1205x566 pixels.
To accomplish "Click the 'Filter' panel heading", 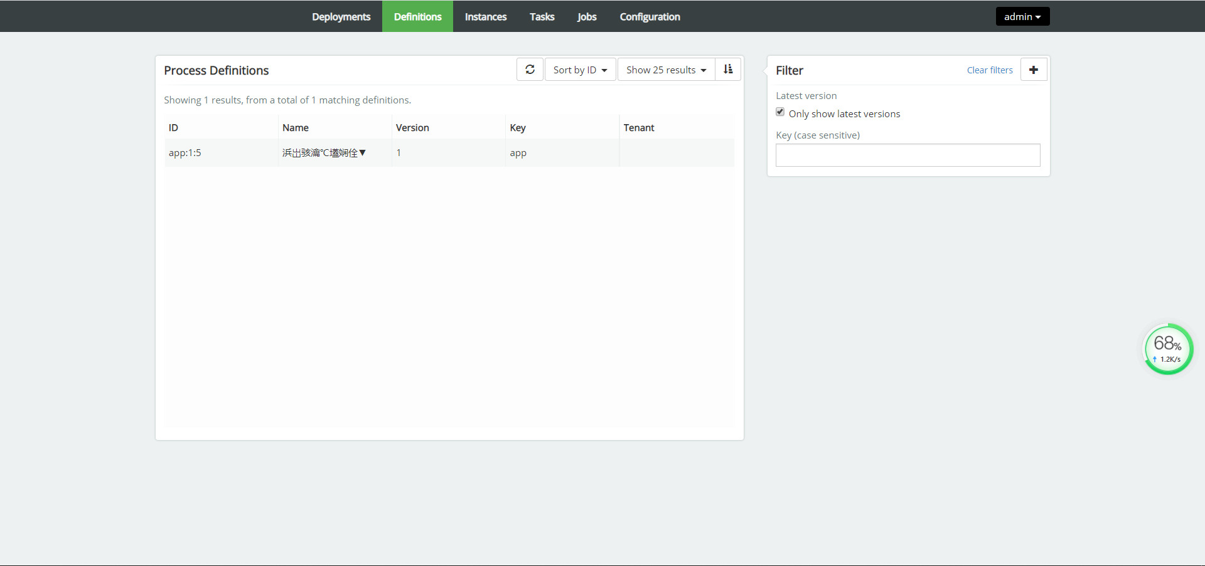I will click(x=790, y=71).
